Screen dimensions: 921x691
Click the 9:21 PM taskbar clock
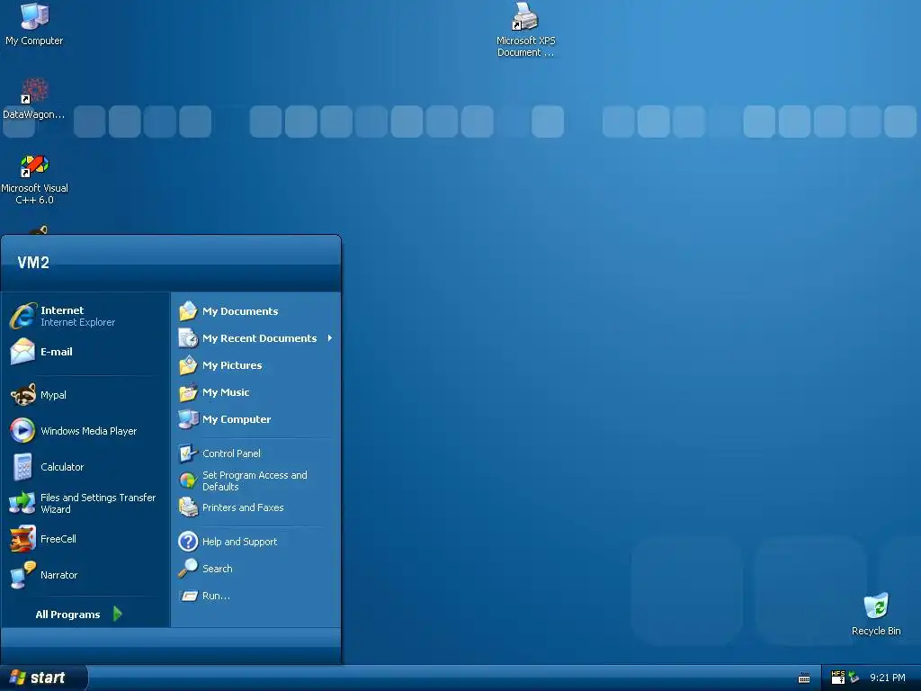click(x=887, y=678)
